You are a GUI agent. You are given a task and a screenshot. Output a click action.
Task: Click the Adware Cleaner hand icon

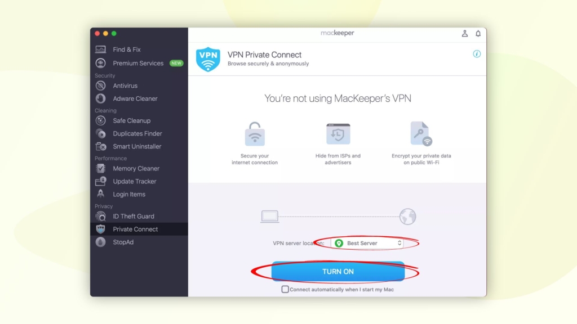tap(100, 98)
